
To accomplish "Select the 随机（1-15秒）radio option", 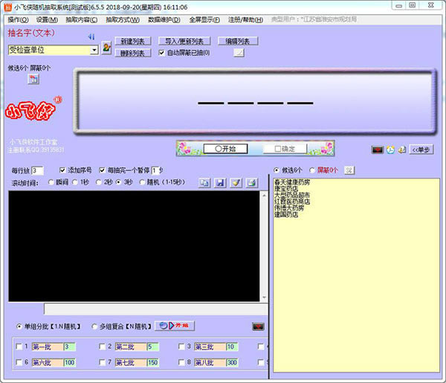I will click(142, 182).
